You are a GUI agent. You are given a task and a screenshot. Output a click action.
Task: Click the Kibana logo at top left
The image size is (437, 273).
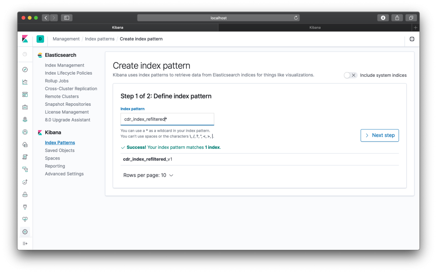[x=25, y=39]
